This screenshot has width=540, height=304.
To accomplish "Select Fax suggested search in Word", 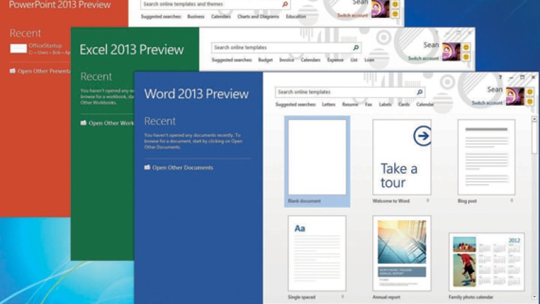I will tap(368, 104).
